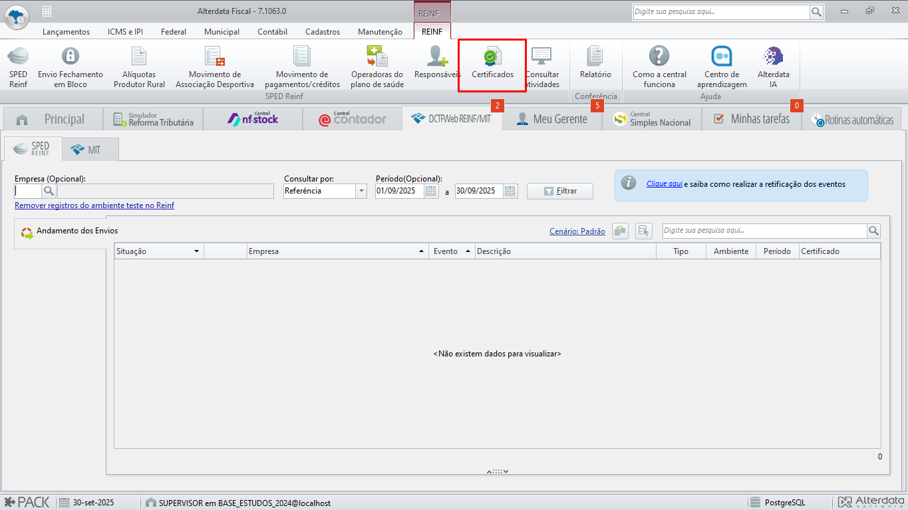
Task: Open Alíquotas Produtor Rural
Action: (139, 66)
